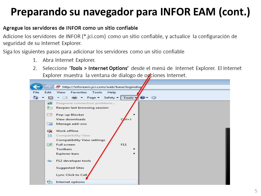Open the feeds dropdown arrow

click(58, 98)
